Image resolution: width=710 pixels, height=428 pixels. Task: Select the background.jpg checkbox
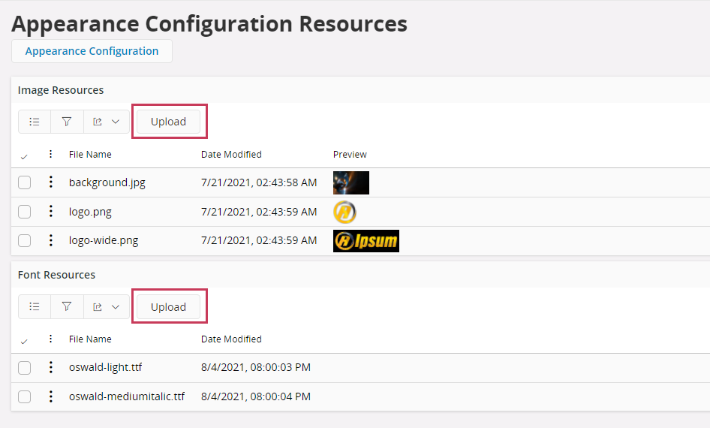[x=25, y=182]
